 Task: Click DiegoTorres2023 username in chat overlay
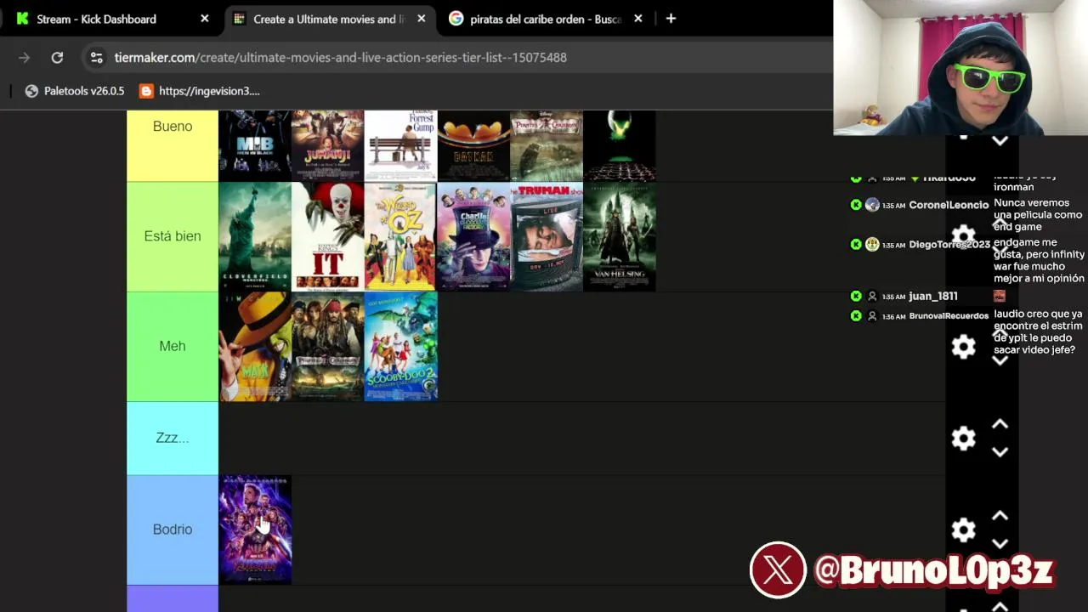coord(949,245)
